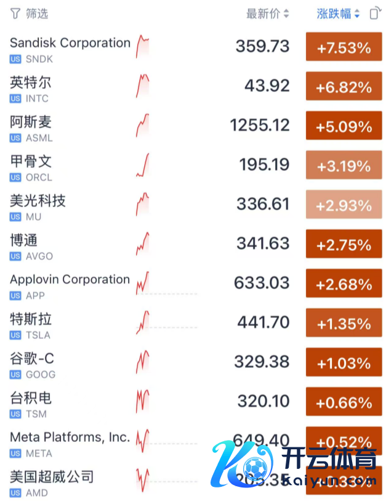Toggle Sandisk +7.53% change badge
Screen dimensions: 386x501
(344, 48)
